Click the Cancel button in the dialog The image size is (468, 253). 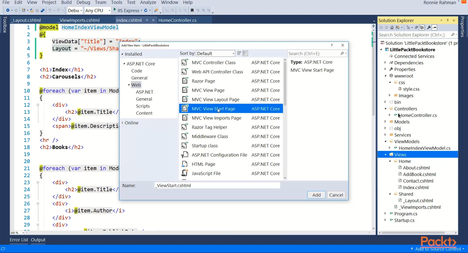point(336,195)
